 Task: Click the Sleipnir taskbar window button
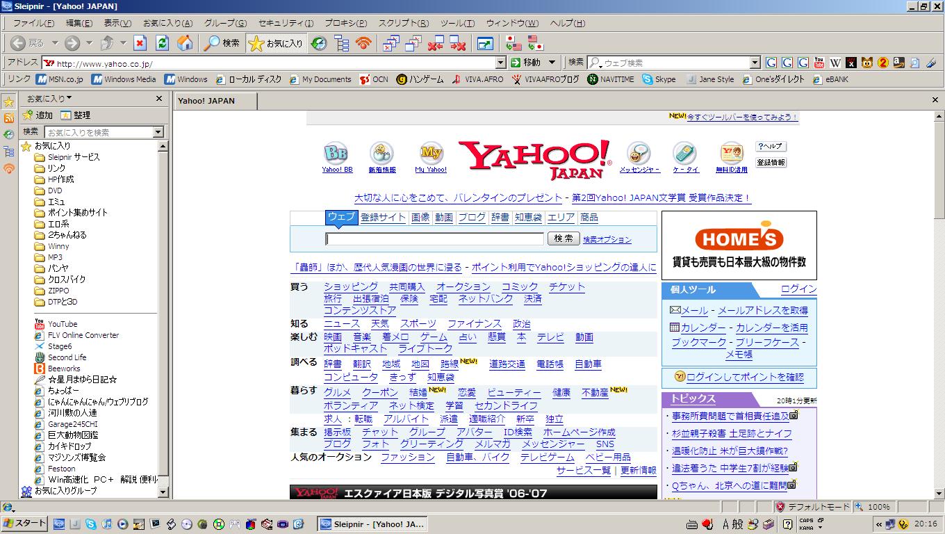click(372, 524)
